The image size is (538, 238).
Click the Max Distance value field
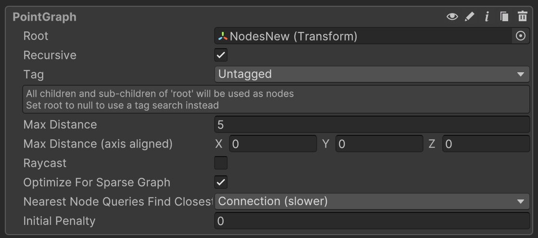371,125
